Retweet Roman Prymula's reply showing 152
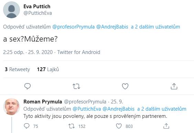The width and height of the screenshot is (194, 133). pos(77,126)
